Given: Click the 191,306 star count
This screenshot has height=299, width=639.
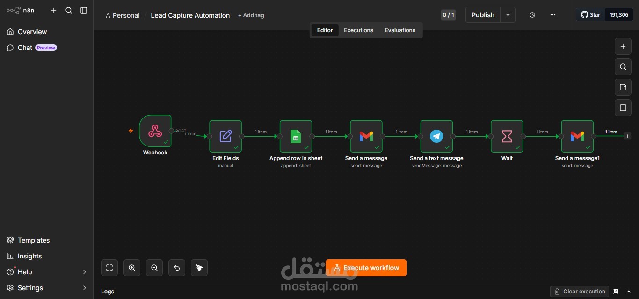Looking at the screenshot, I should pyautogui.click(x=619, y=15).
